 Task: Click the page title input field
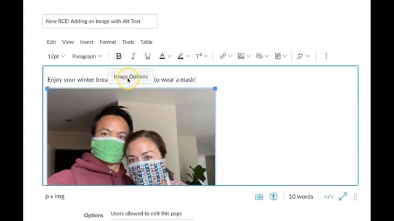click(100, 21)
